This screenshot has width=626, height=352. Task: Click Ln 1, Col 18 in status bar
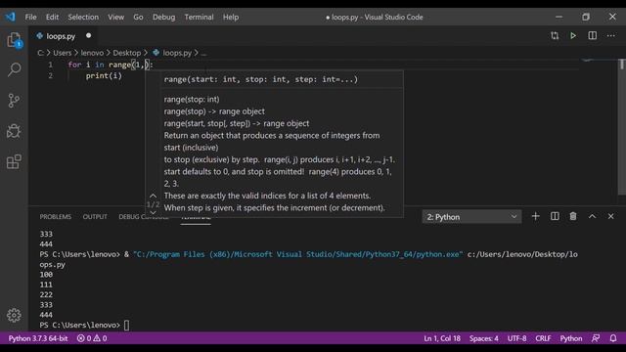coord(442,338)
